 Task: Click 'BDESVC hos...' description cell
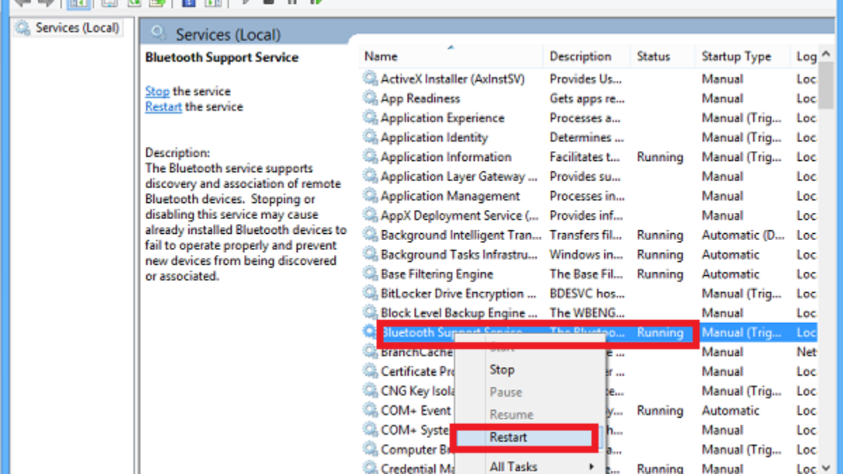click(x=586, y=294)
